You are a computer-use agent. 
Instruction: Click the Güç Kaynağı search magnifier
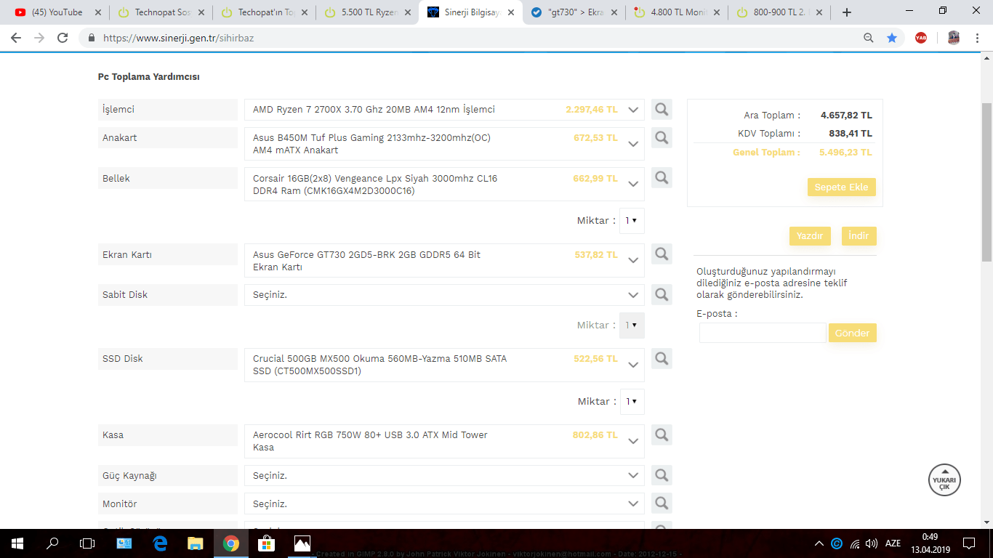[662, 475]
